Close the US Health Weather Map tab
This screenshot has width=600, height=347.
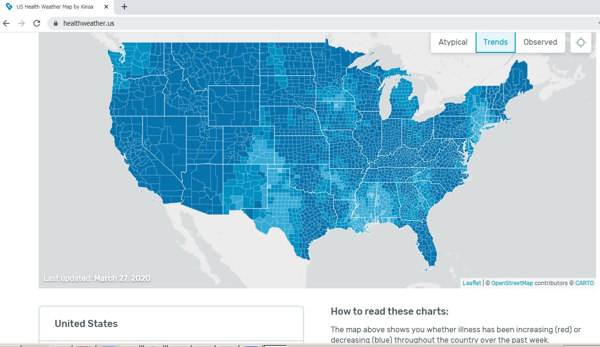[106, 7]
